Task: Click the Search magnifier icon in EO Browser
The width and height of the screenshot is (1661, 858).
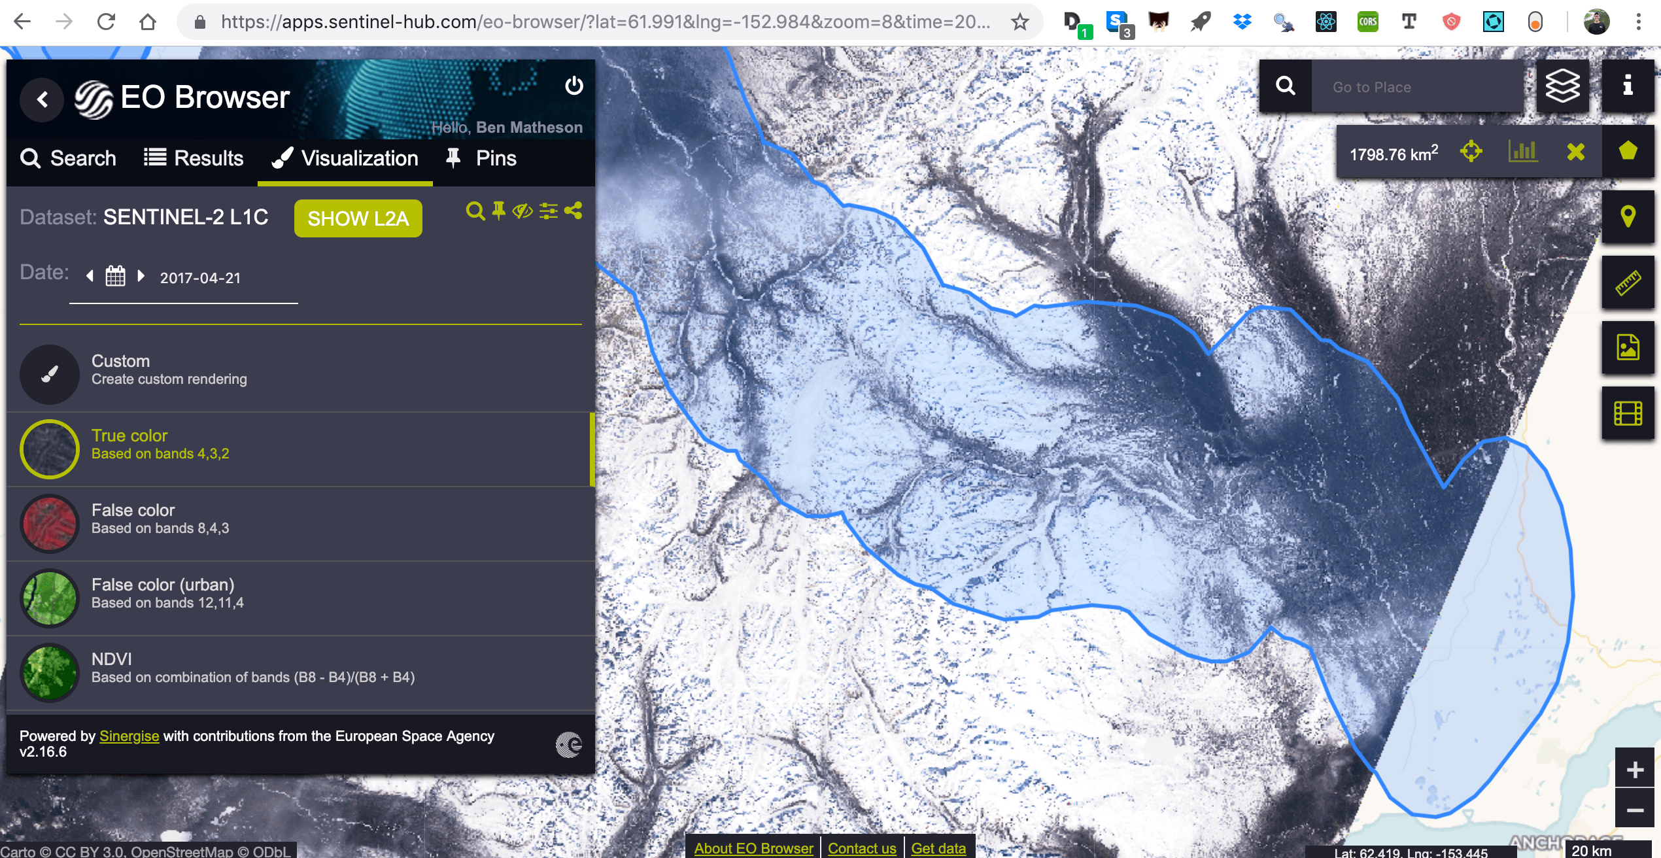Action: pyautogui.click(x=29, y=159)
